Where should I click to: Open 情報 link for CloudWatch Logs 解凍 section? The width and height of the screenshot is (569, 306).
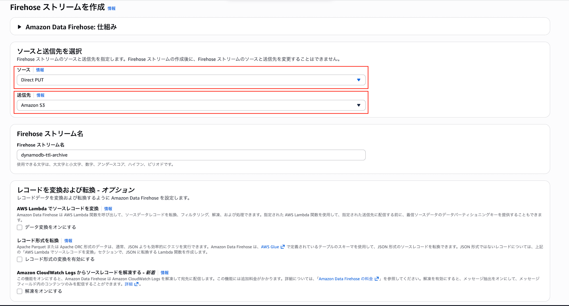click(165, 272)
